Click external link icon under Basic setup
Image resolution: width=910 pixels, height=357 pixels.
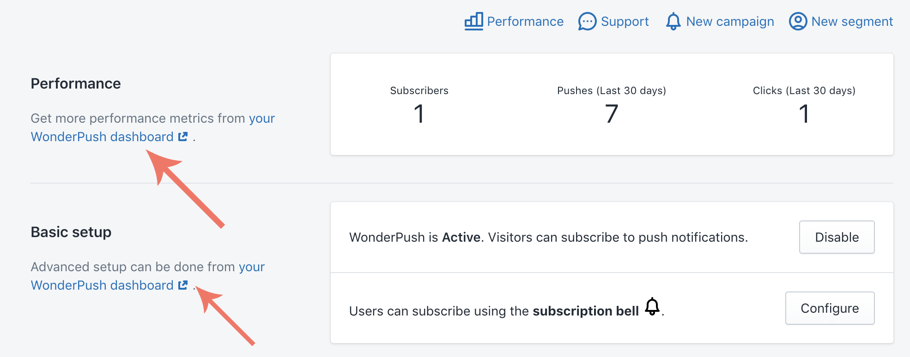pos(183,285)
